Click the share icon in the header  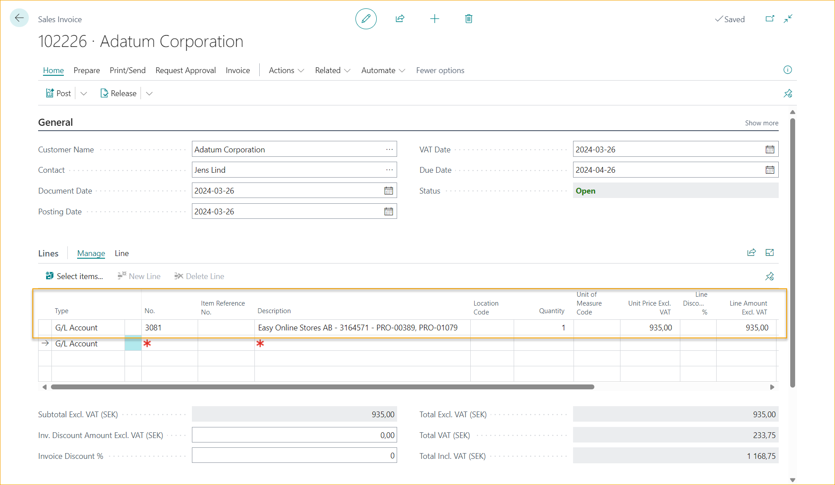point(400,19)
